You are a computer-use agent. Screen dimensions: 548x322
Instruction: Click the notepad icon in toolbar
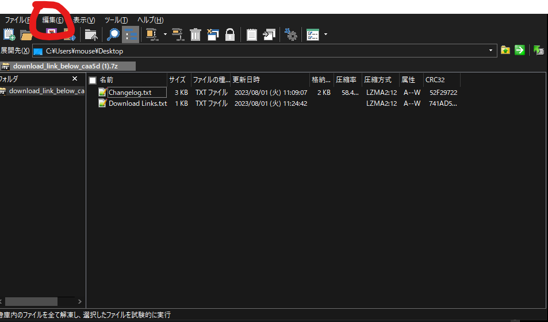tap(252, 34)
